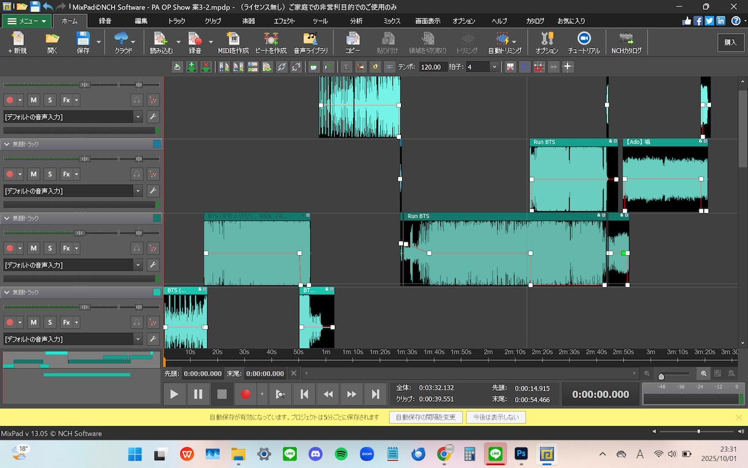Click the help question mark icon
This screenshot has width=748, height=468.
[736, 20]
